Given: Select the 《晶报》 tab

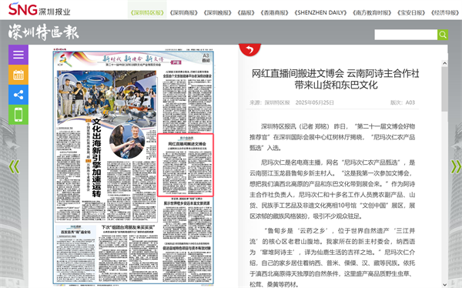Looking at the screenshot, I should click(246, 12).
